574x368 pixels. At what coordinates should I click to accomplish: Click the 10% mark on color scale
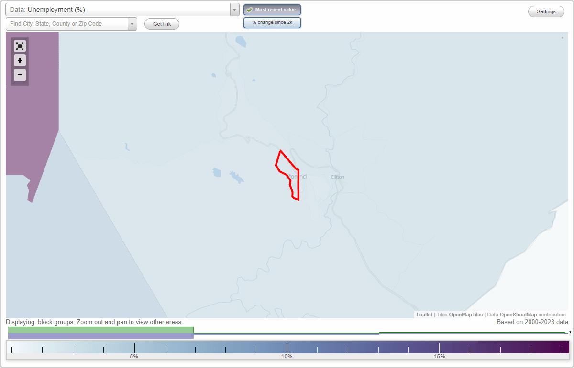pyautogui.click(x=287, y=357)
